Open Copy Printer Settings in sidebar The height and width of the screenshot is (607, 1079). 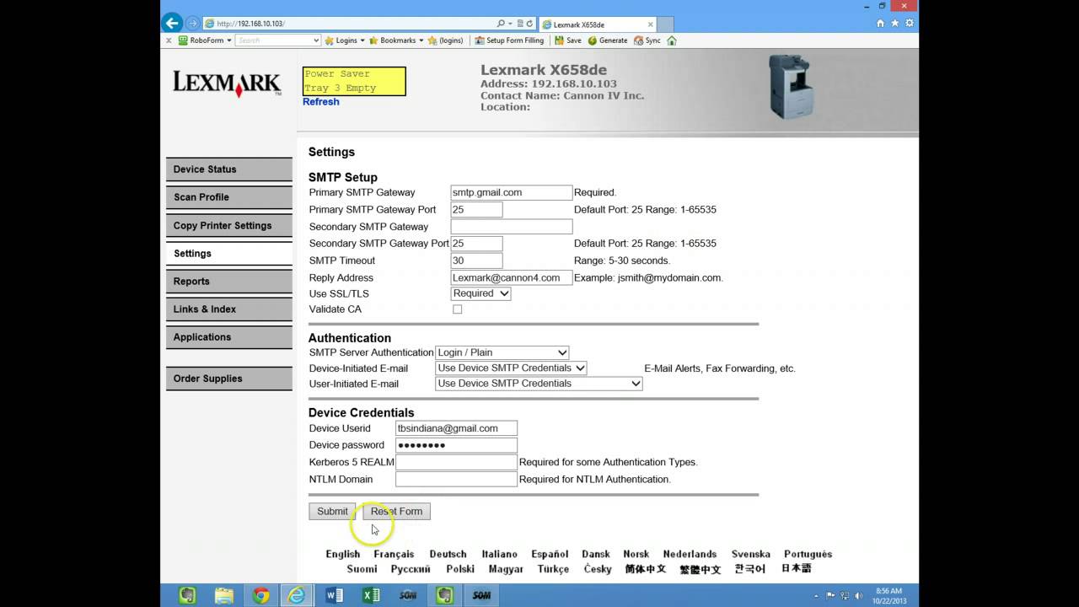[x=228, y=226]
